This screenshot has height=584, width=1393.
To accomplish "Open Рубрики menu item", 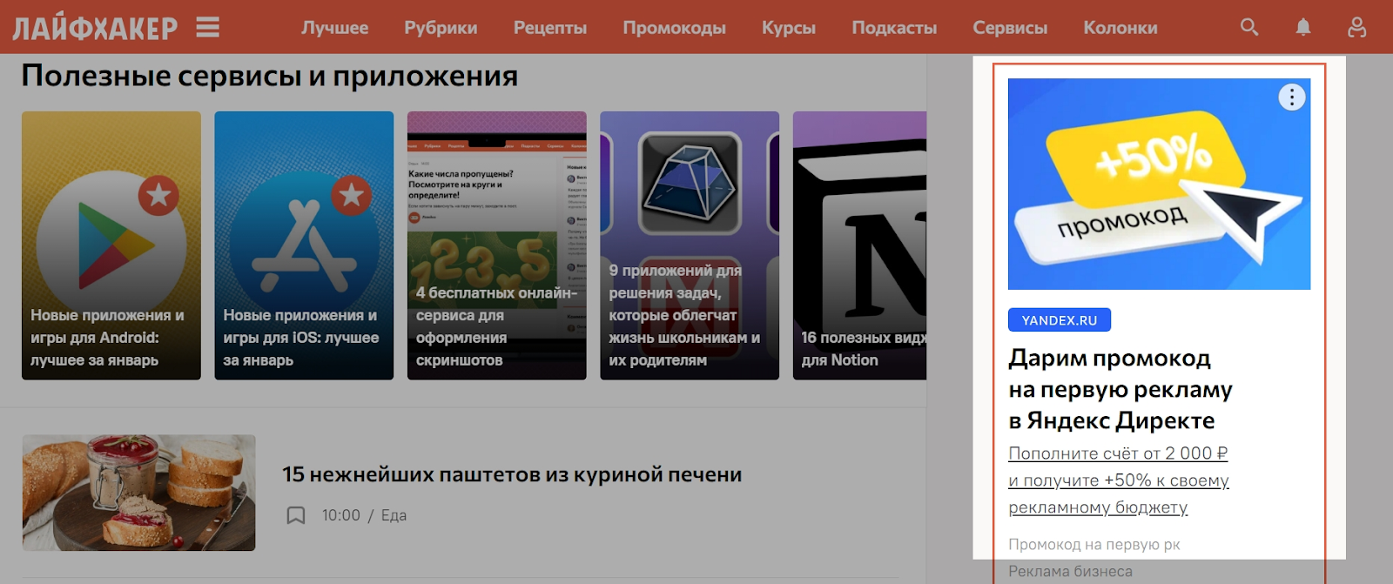I will tap(441, 28).
